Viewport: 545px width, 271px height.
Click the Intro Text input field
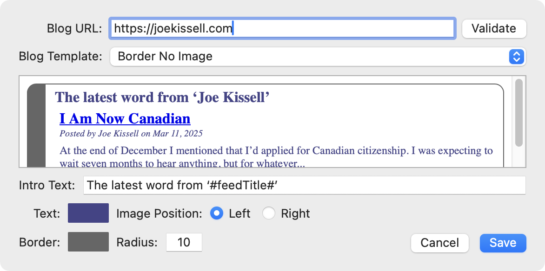pyautogui.click(x=304, y=185)
